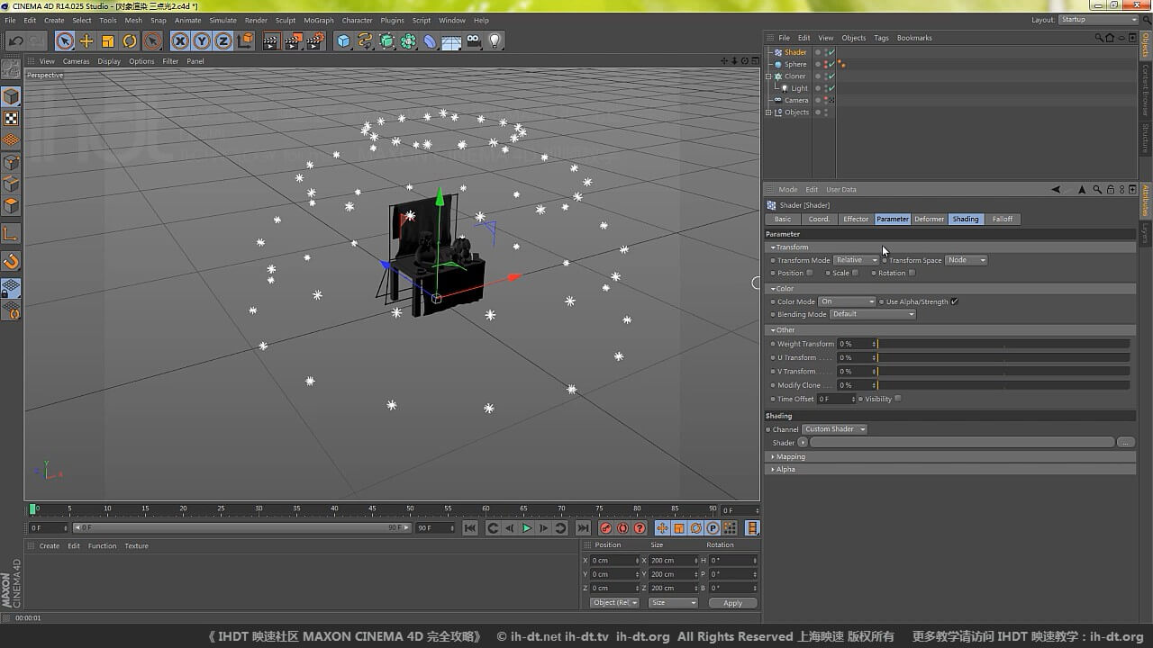Image resolution: width=1153 pixels, height=648 pixels.
Task: Click the Apply button in coordinates panel
Action: click(x=732, y=603)
